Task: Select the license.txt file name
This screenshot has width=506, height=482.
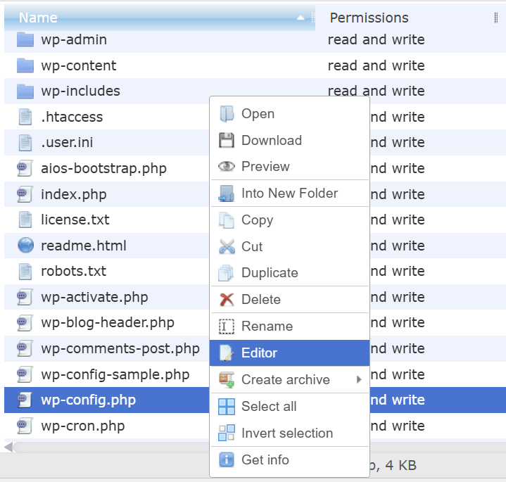Action: pyautogui.click(x=75, y=220)
